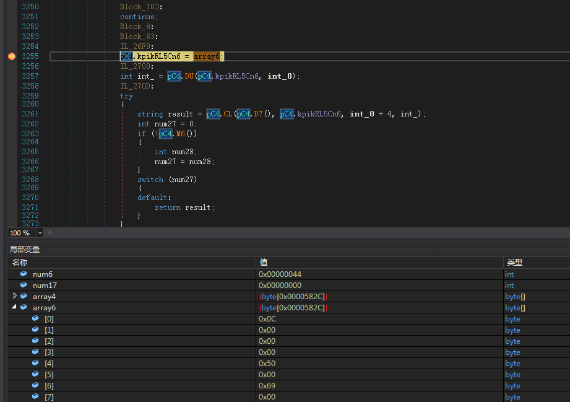Click the array4 variable cube icon
Image resolution: width=570 pixels, height=402 pixels.
pyautogui.click(x=24, y=296)
